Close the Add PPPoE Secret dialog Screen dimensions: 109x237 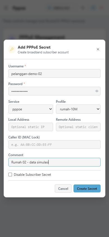(98, 49)
